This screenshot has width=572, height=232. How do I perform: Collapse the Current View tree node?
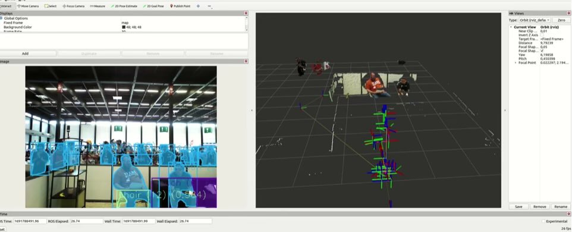tap(511, 27)
